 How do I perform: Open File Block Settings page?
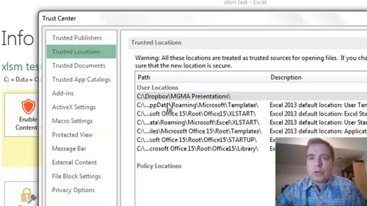coord(76,176)
